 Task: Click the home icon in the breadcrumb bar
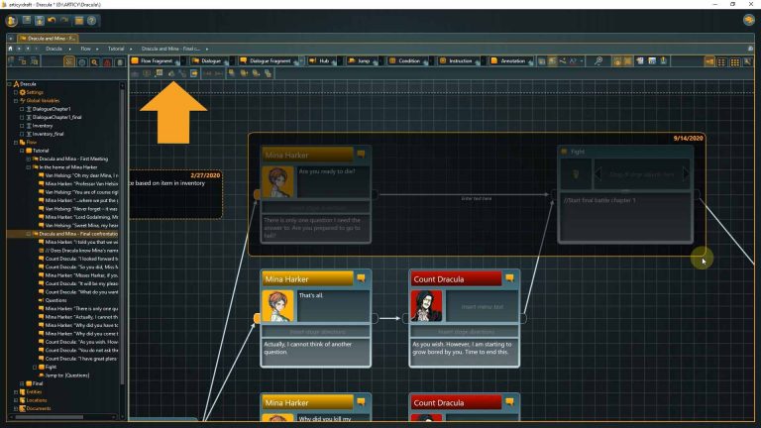tap(10, 49)
